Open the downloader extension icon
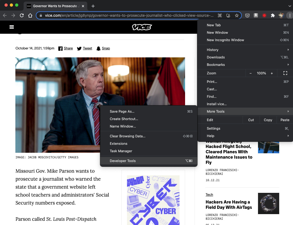The width and height of the screenshot is (293, 225). pyautogui.click(x=256, y=15)
